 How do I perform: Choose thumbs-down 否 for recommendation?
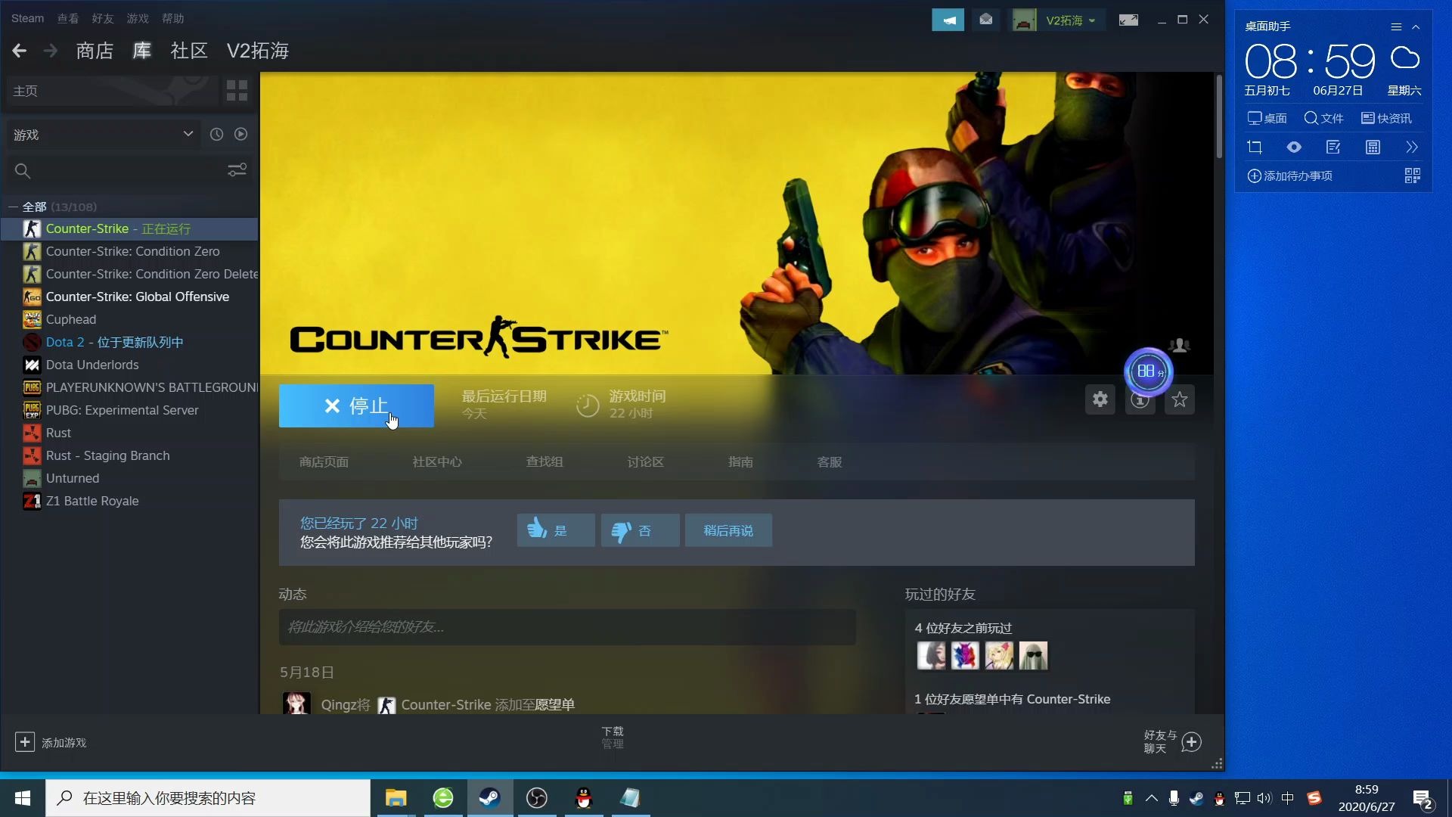pos(640,530)
